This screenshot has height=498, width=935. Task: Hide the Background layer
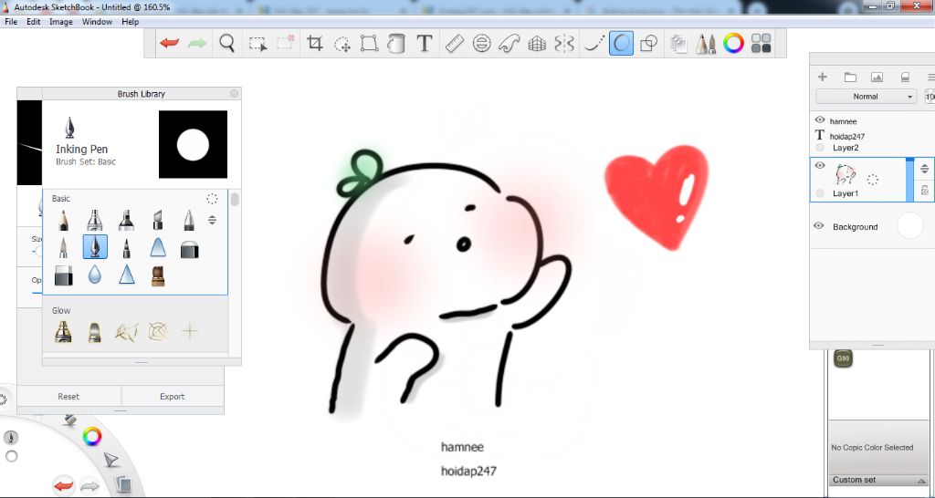pyautogui.click(x=819, y=226)
